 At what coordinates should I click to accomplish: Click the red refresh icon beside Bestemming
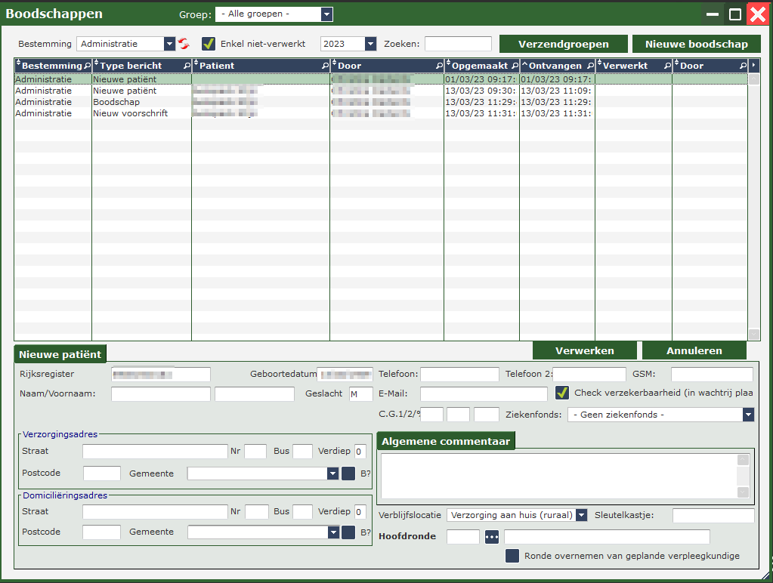click(184, 44)
